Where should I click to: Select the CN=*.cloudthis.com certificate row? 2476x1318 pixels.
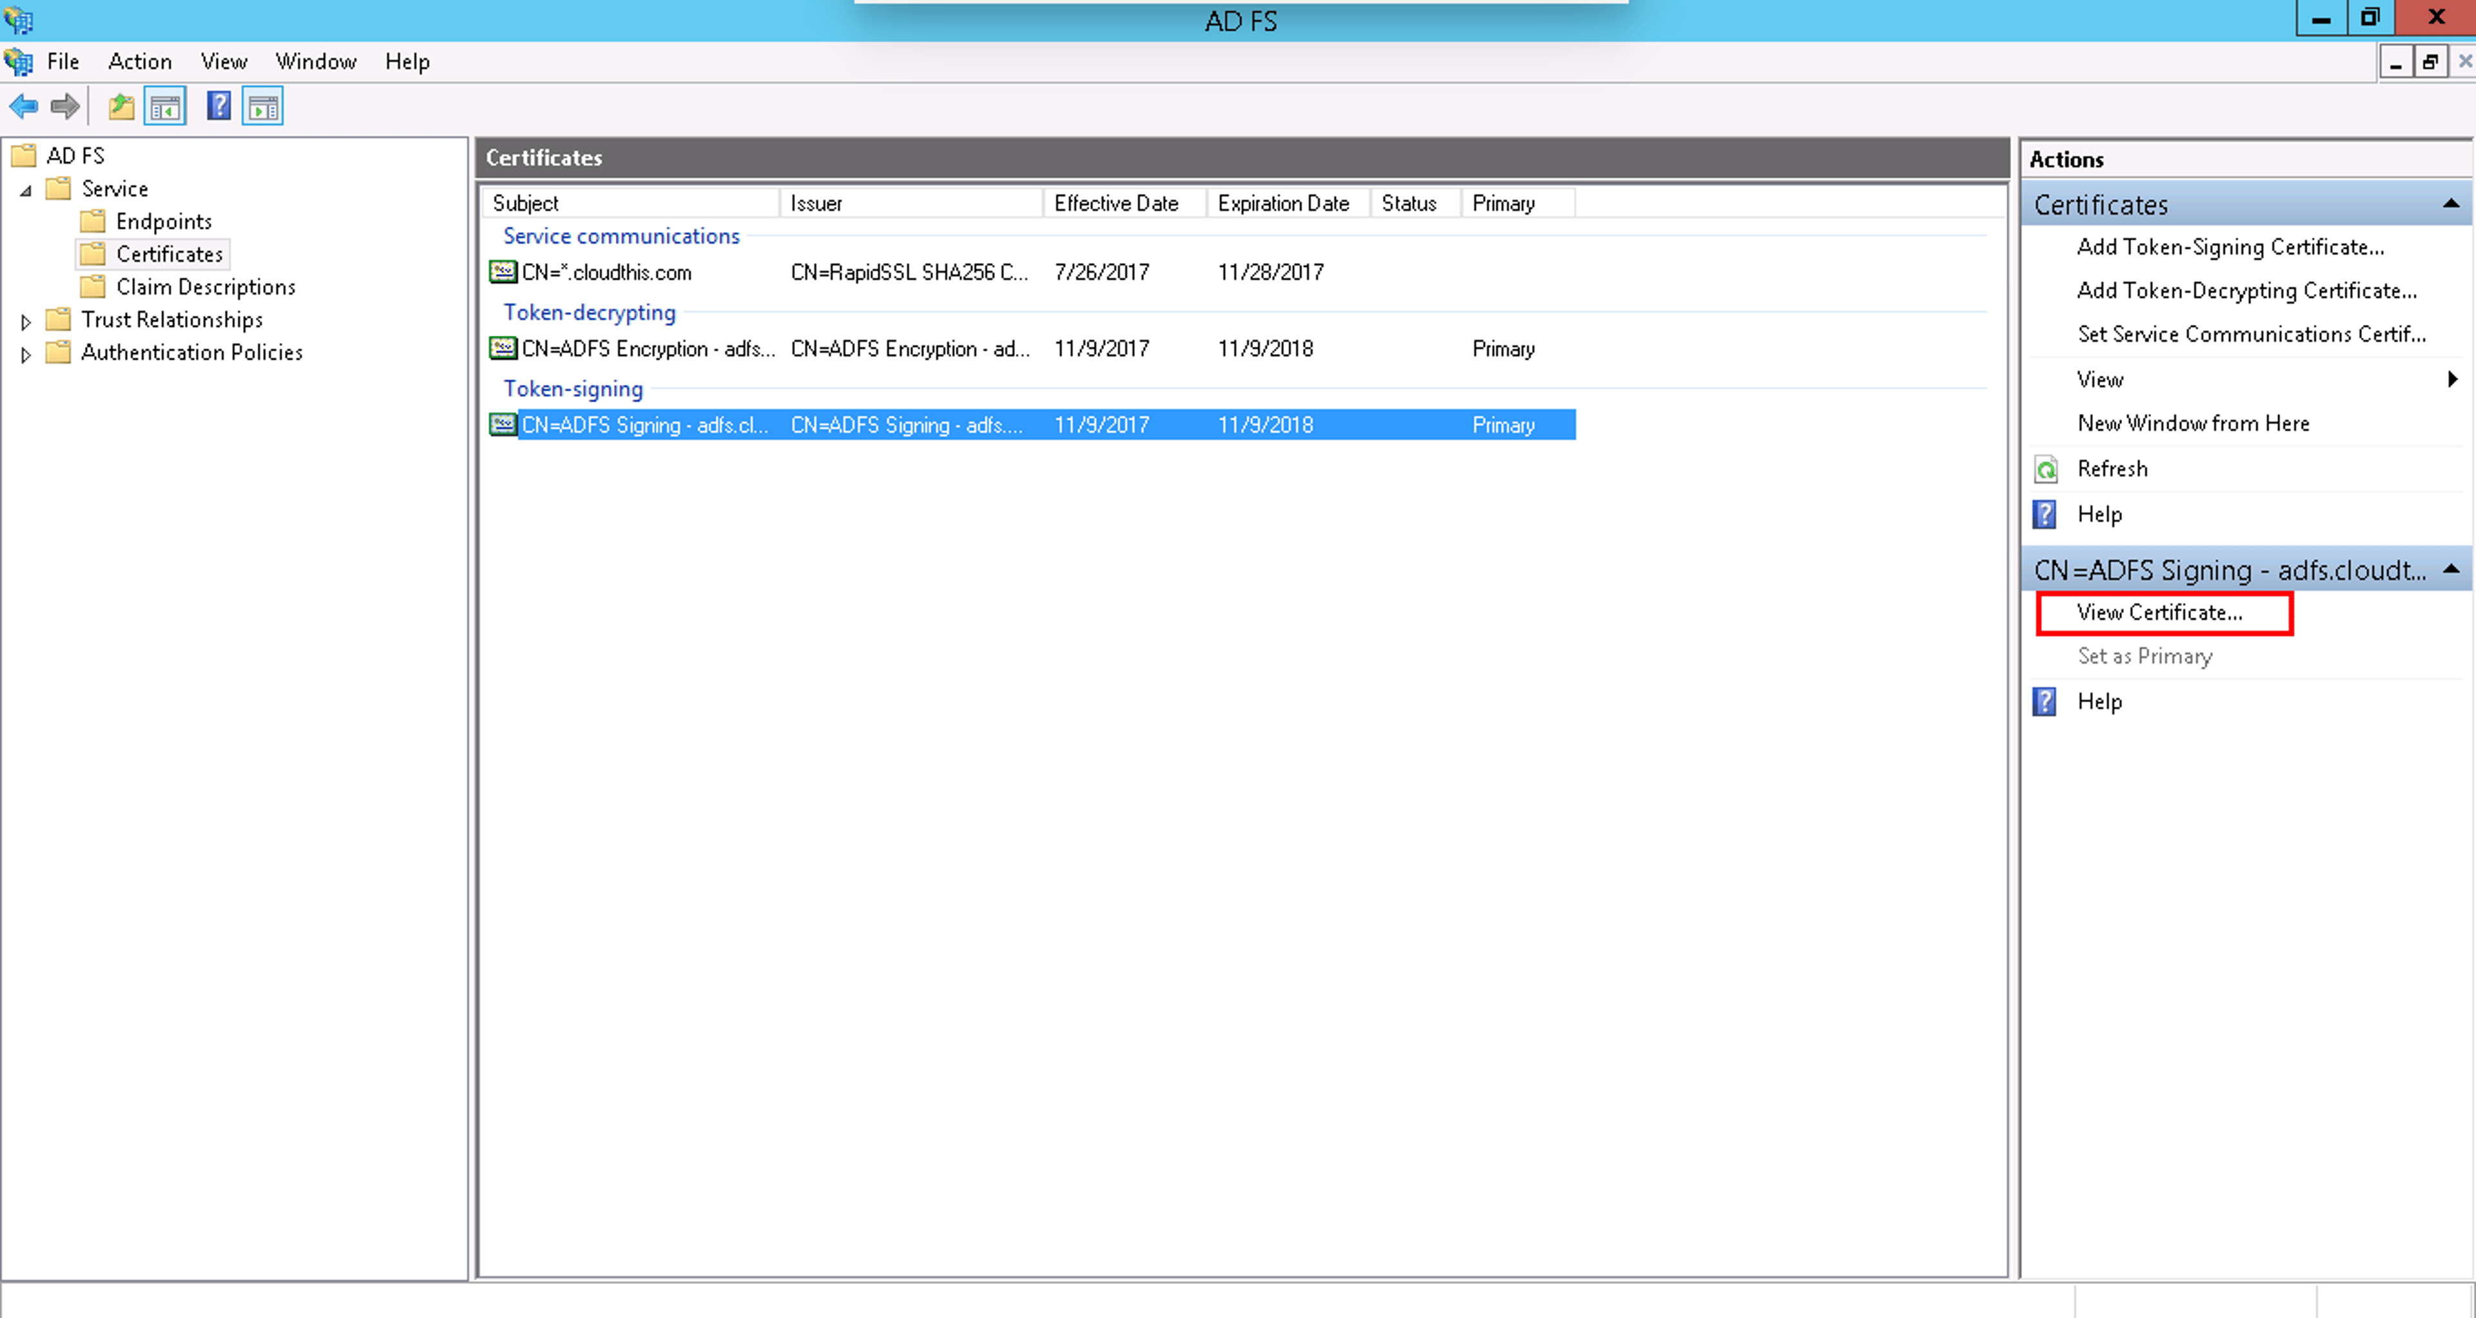1032,272
